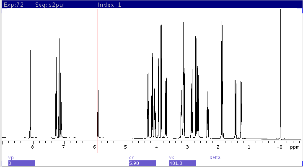
Task: Click the 1 ppm axis label
Action: (x=249, y=147)
